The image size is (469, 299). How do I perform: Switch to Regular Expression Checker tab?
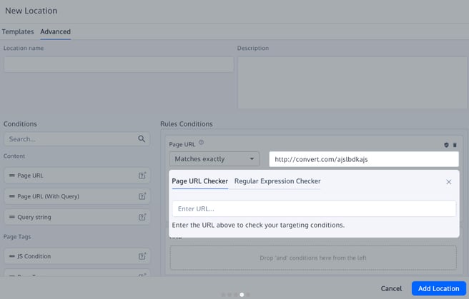(277, 181)
